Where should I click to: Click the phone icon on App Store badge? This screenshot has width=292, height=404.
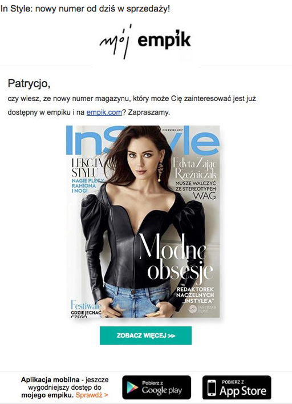[212, 387]
